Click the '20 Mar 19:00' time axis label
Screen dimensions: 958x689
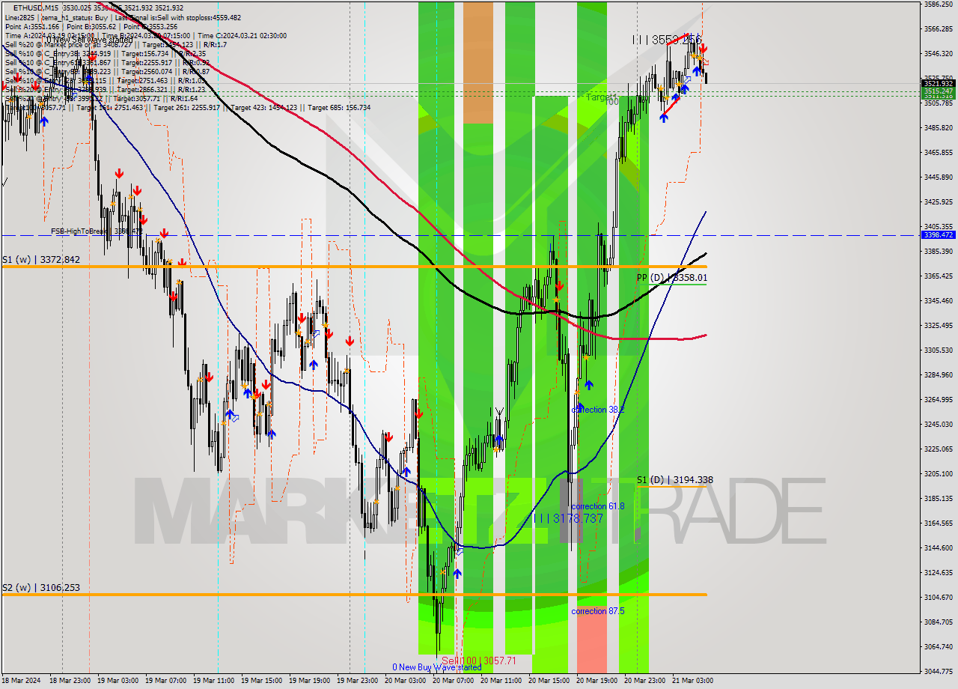[598, 681]
